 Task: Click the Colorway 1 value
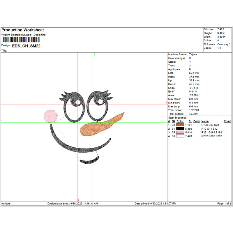(223, 44)
